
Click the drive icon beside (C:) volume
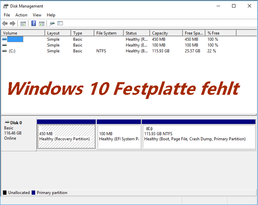(x=4, y=51)
